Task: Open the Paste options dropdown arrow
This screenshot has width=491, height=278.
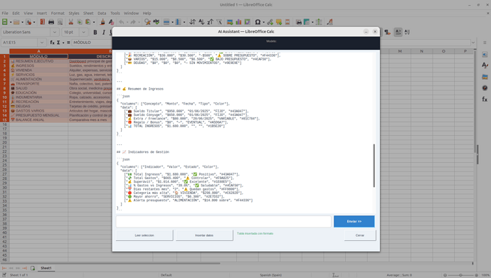Action: coord(94,22)
